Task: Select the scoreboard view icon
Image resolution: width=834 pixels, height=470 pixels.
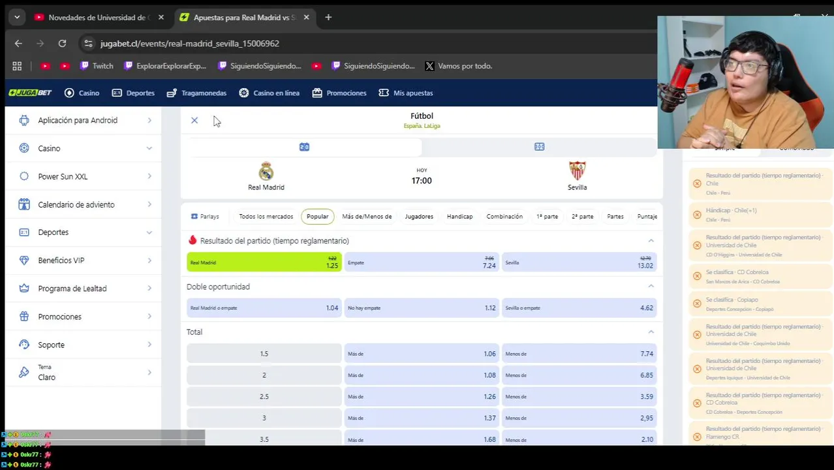Action: pos(304,147)
